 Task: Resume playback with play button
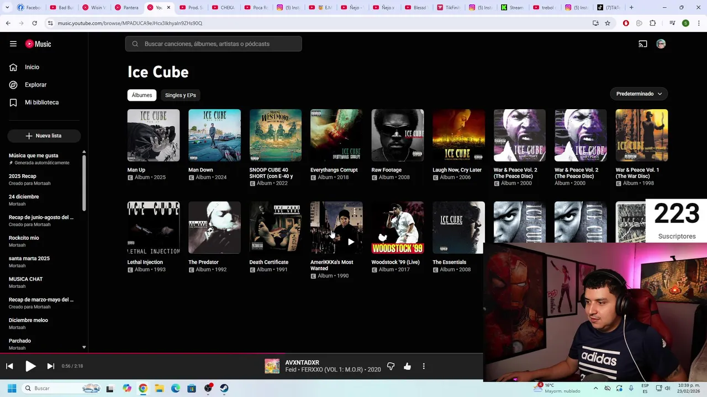click(x=30, y=366)
